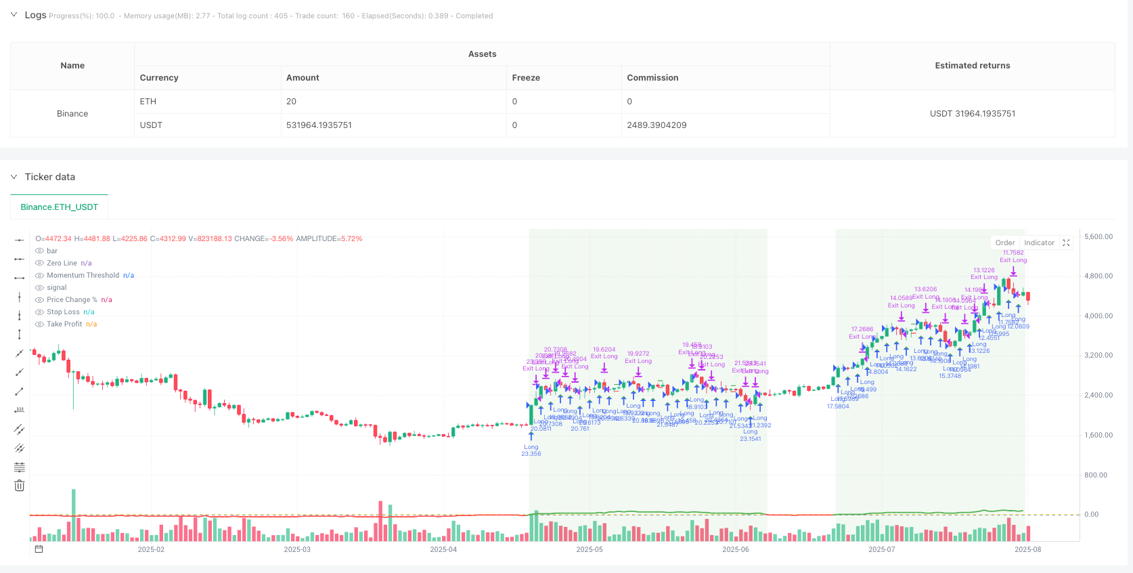Viewport: 1133px width, 573px height.
Task: Select the diagonal line tool extending past both dots
Action: click(x=20, y=354)
